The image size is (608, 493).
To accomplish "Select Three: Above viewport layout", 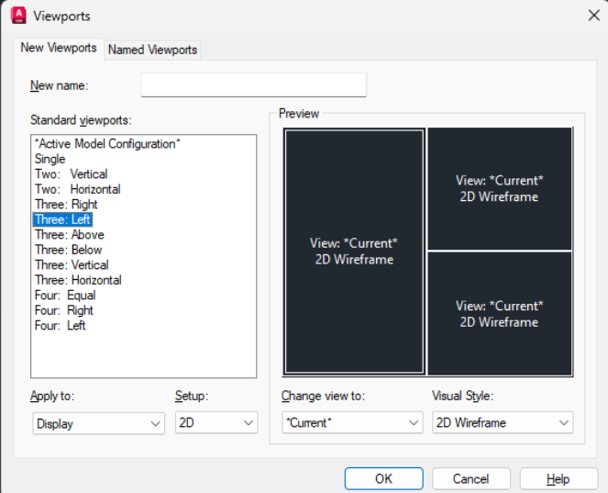I will click(x=70, y=235).
